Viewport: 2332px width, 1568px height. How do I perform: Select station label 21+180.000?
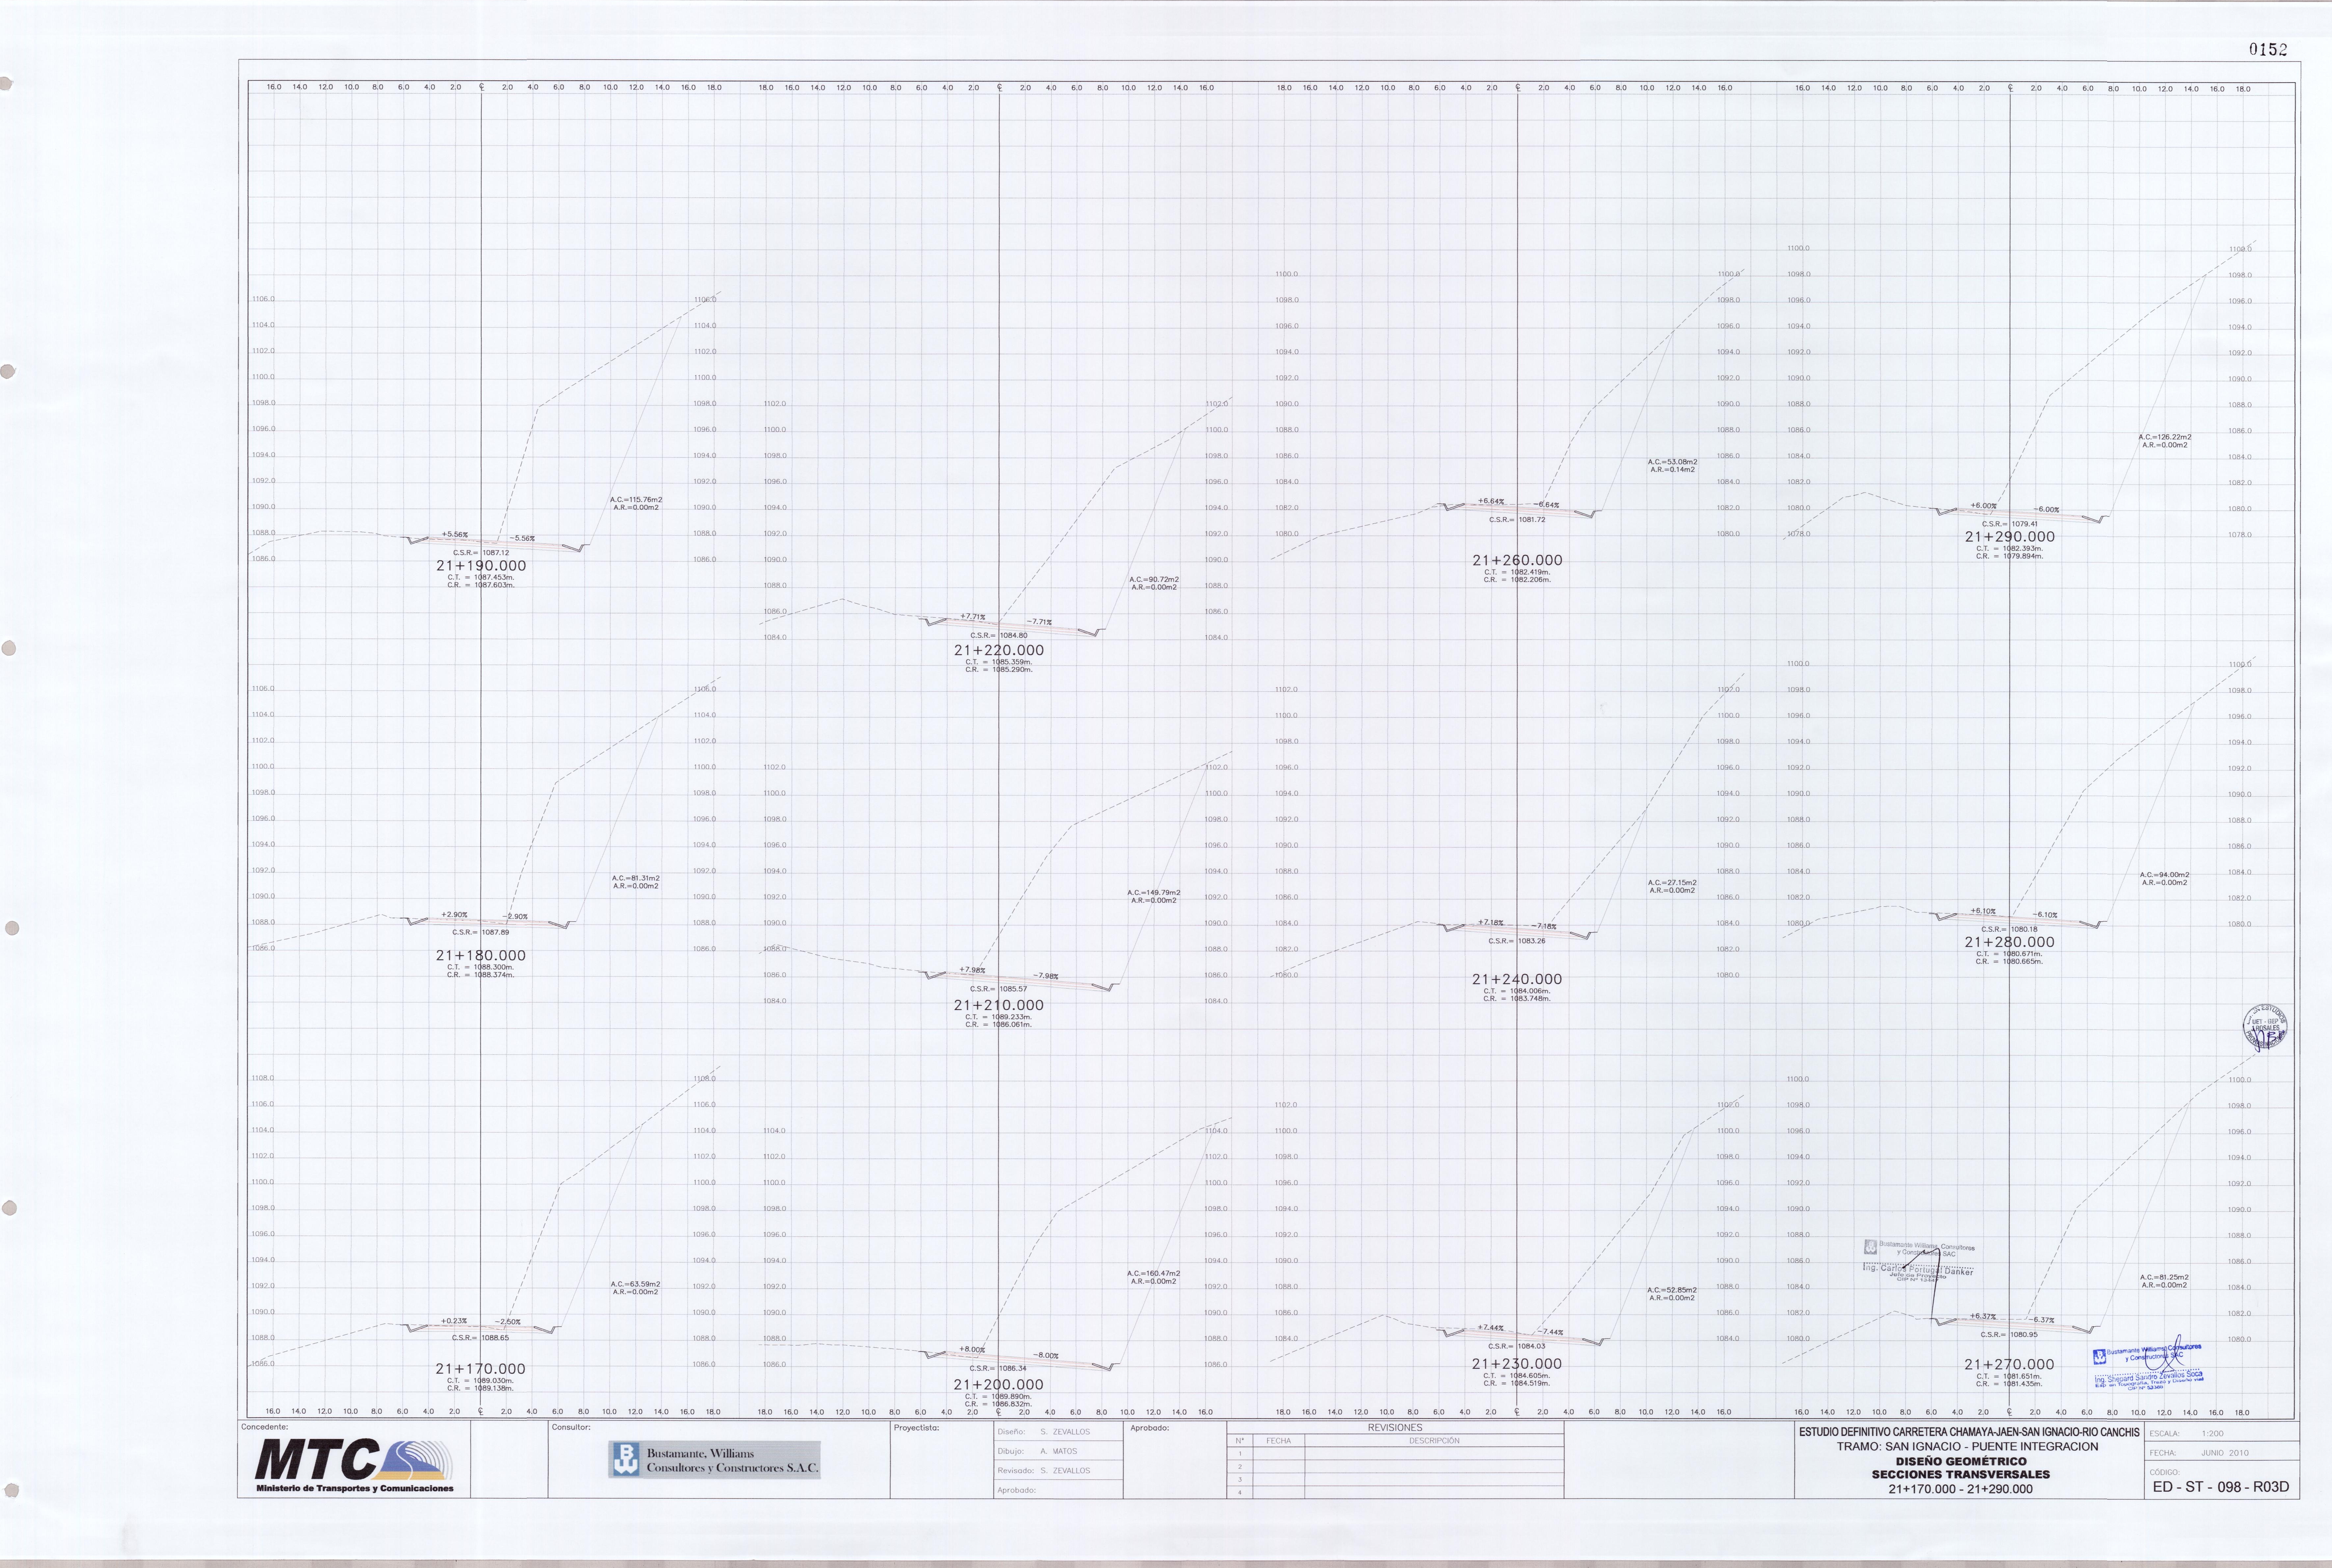481,956
